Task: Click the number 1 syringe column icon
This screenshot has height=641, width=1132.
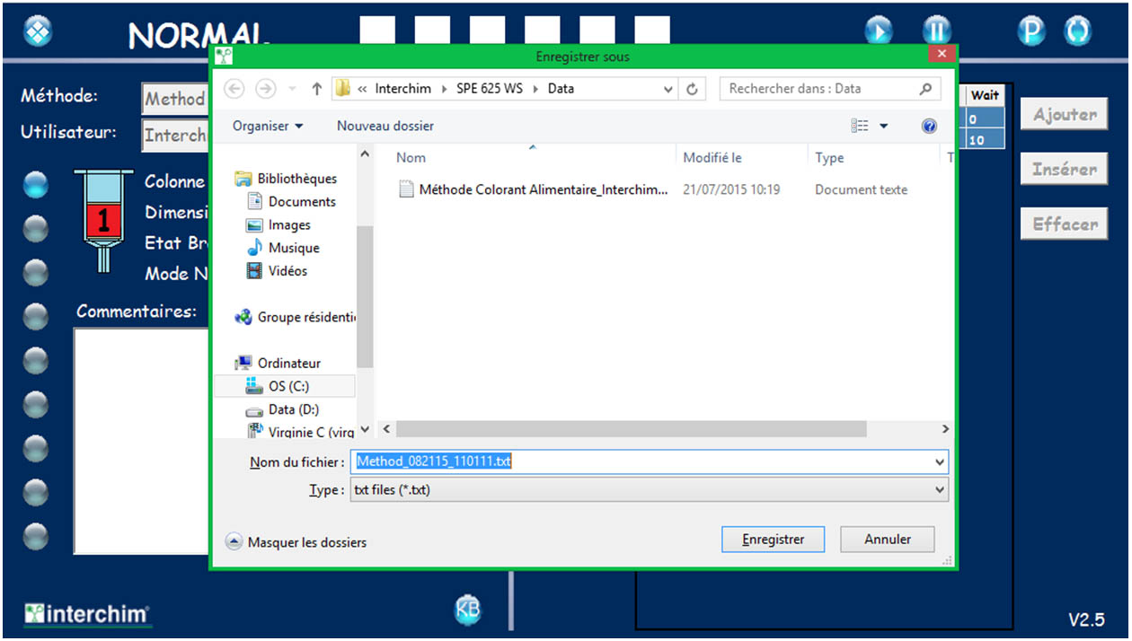Action: click(104, 220)
